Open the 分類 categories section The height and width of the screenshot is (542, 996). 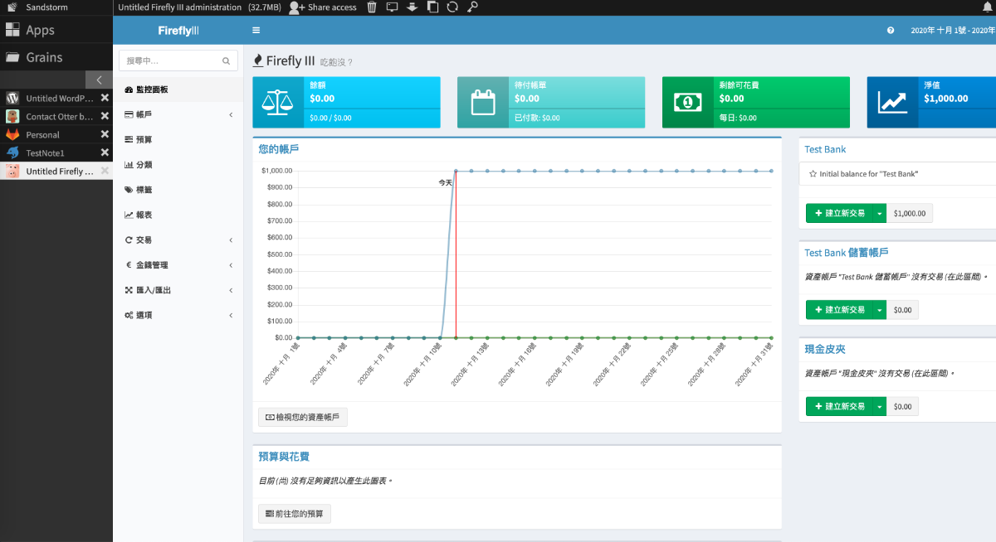tap(130, 164)
